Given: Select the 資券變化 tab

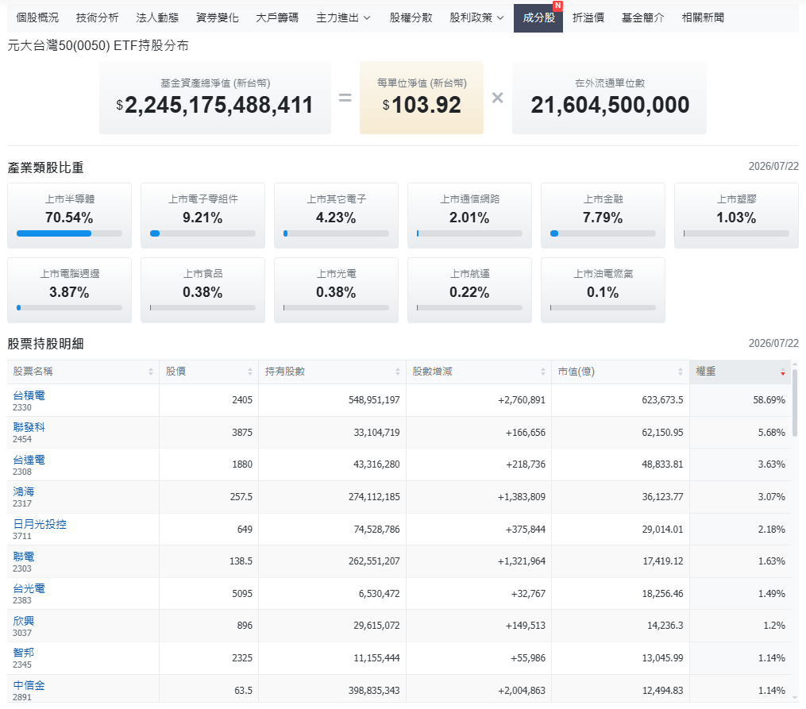Looking at the screenshot, I should click(x=218, y=17).
